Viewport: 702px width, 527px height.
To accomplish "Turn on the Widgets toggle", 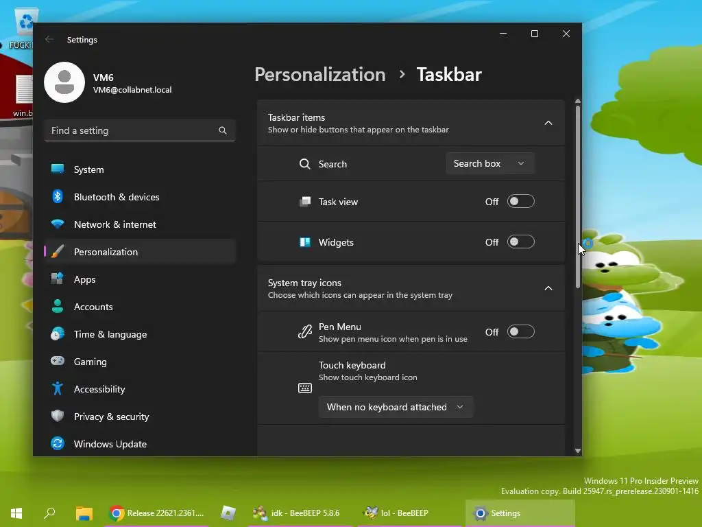I will click(521, 242).
